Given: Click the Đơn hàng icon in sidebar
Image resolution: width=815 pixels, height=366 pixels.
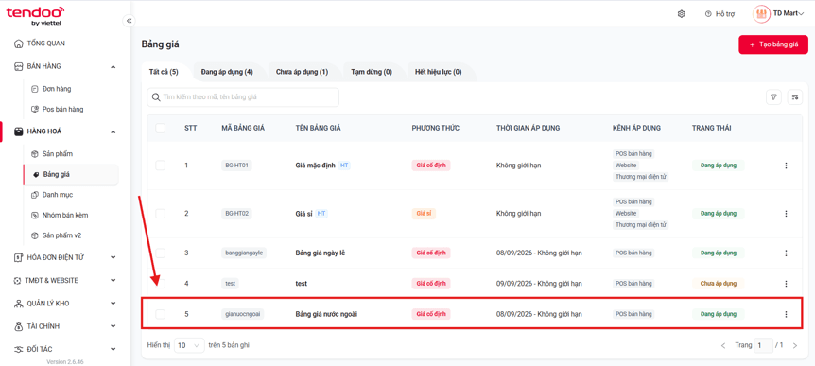Looking at the screenshot, I should 35,89.
